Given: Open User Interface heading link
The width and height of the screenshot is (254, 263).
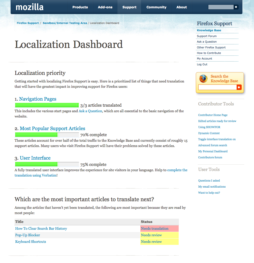Looking at the screenshot, I should pyautogui.click(x=35, y=158).
